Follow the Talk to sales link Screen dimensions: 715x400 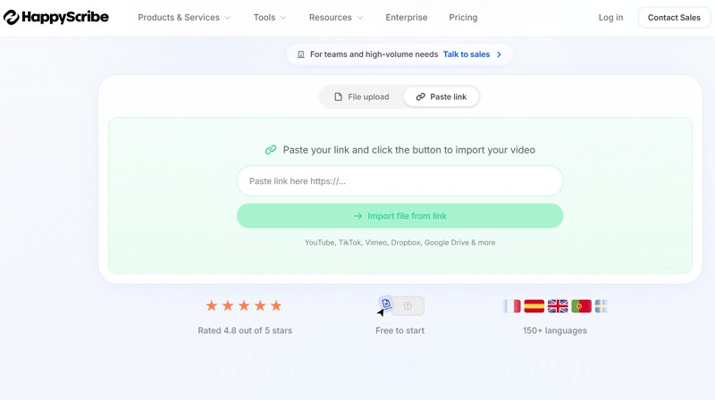[x=466, y=54]
